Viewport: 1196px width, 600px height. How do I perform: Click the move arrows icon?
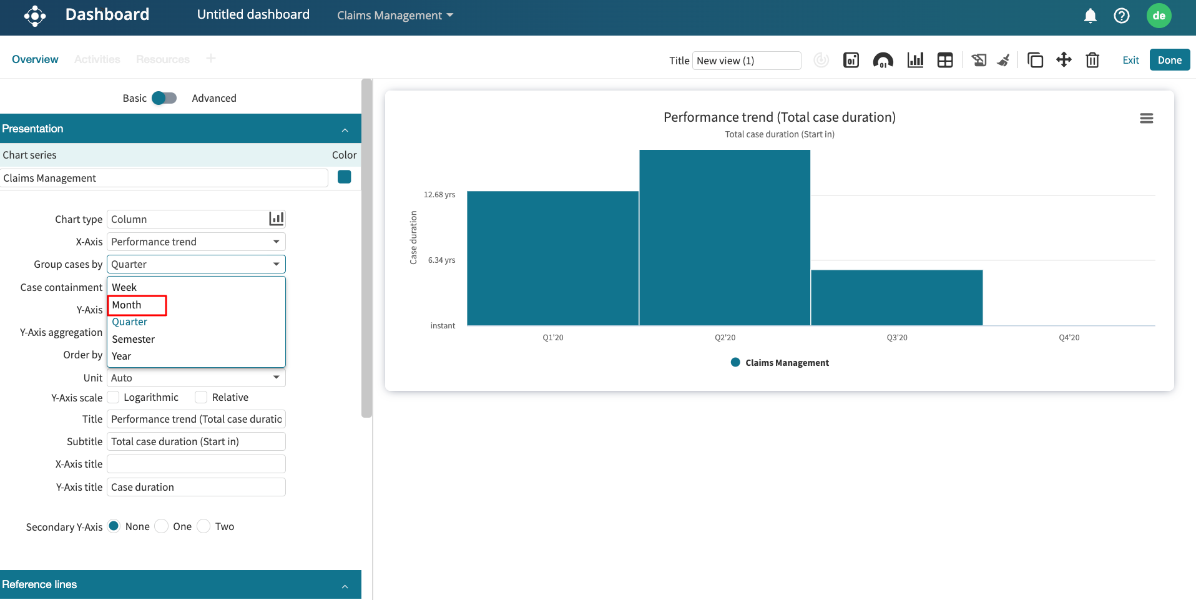click(1064, 60)
